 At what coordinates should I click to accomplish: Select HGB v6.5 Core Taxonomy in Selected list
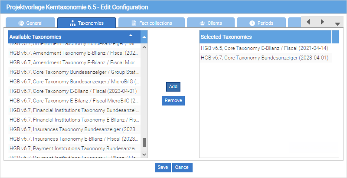pos(264,48)
